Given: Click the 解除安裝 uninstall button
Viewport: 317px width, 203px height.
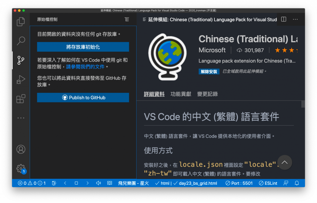Looking at the screenshot, I should tap(209, 71).
